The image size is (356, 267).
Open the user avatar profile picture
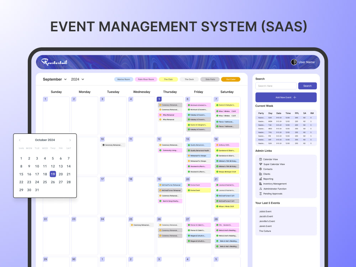(x=294, y=62)
